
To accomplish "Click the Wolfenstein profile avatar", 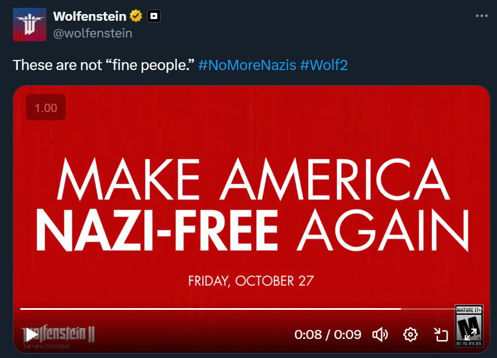I will [x=29, y=25].
